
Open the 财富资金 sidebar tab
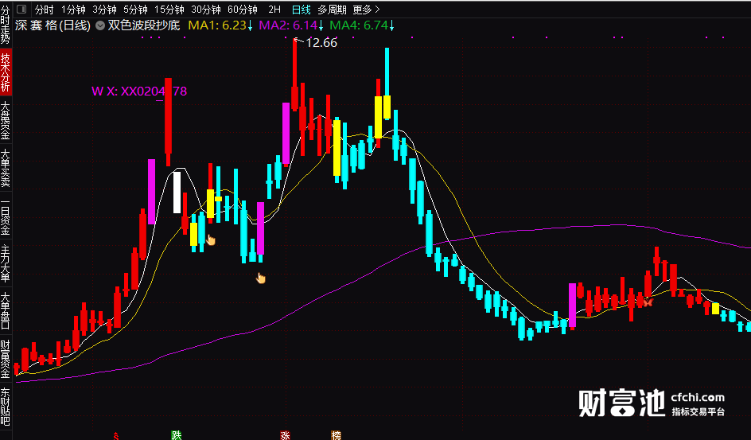point(6,359)
